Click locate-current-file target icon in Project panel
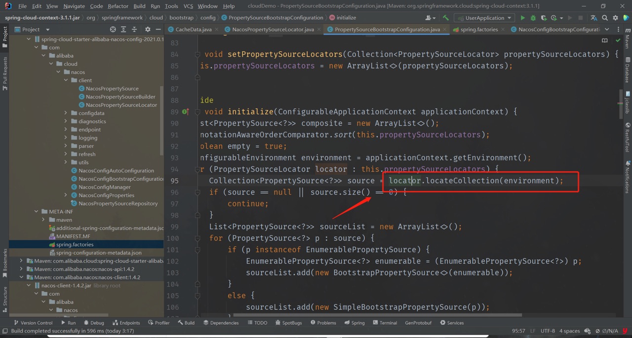 [113, 30]
